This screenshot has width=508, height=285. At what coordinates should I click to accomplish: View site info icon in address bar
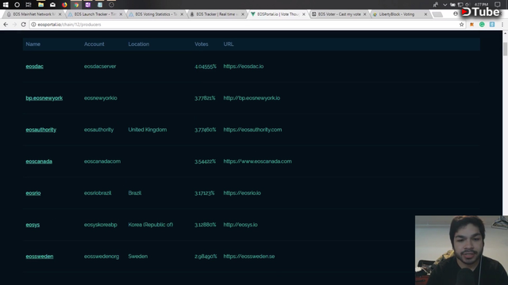(x=33, y=25)
